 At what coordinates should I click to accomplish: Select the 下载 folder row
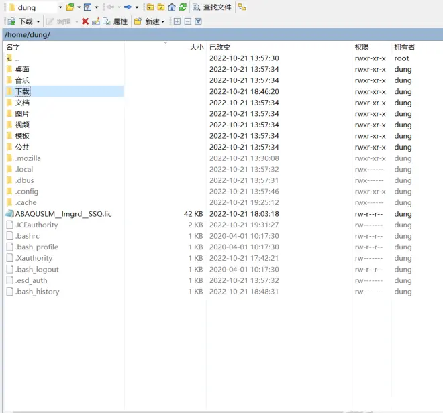point(64,91)
